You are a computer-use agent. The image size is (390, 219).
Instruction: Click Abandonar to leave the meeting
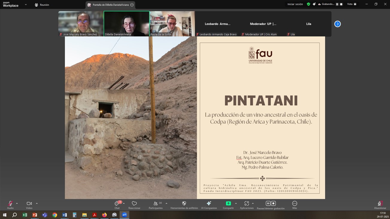380,205
